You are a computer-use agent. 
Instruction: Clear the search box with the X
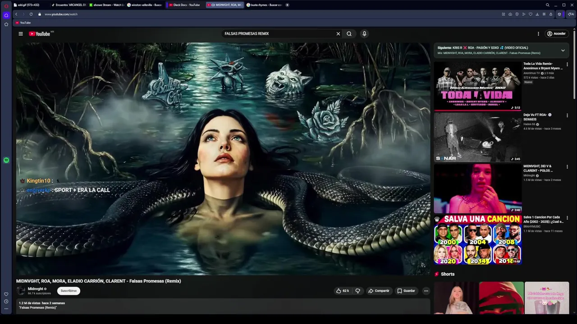(x=338, y=34)
